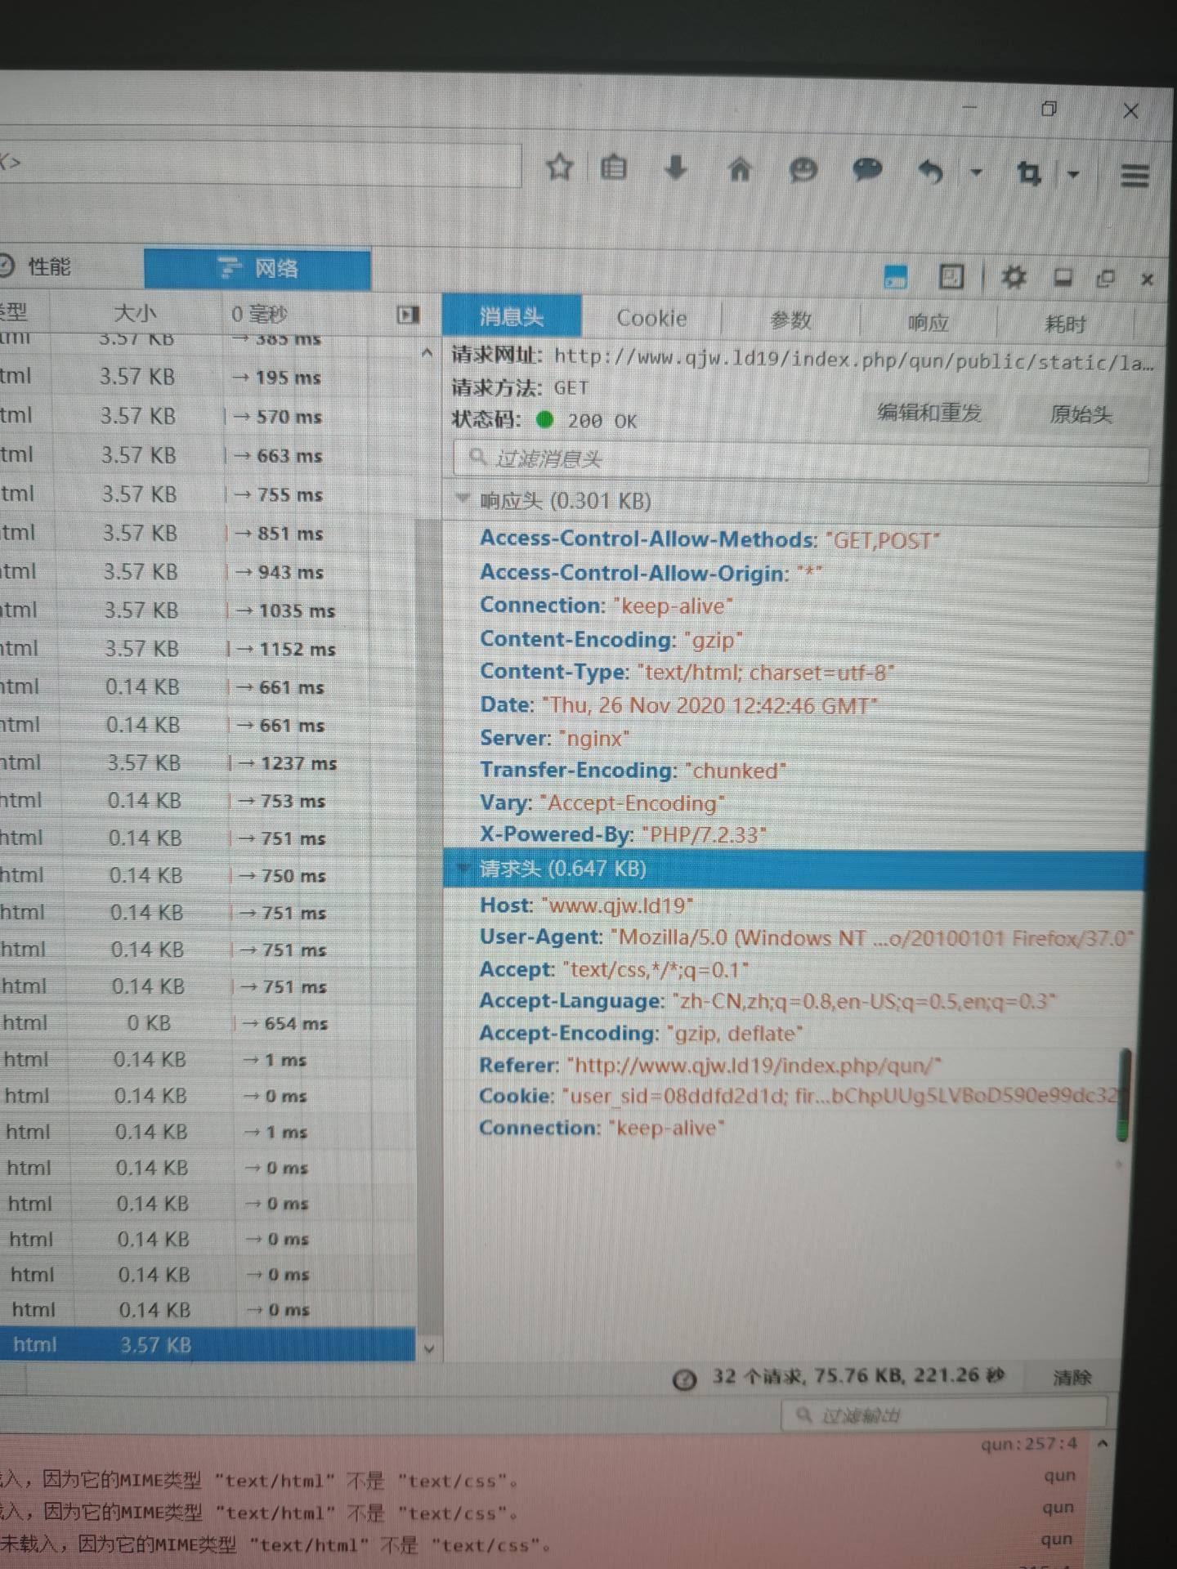Click the request list scroll-down arrow
This screenshot has height=1569, width=1177.
[x=428, y=1349]
